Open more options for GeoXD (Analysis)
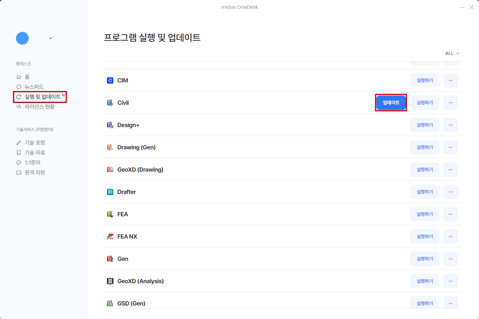479x319 pixels. 451,281
